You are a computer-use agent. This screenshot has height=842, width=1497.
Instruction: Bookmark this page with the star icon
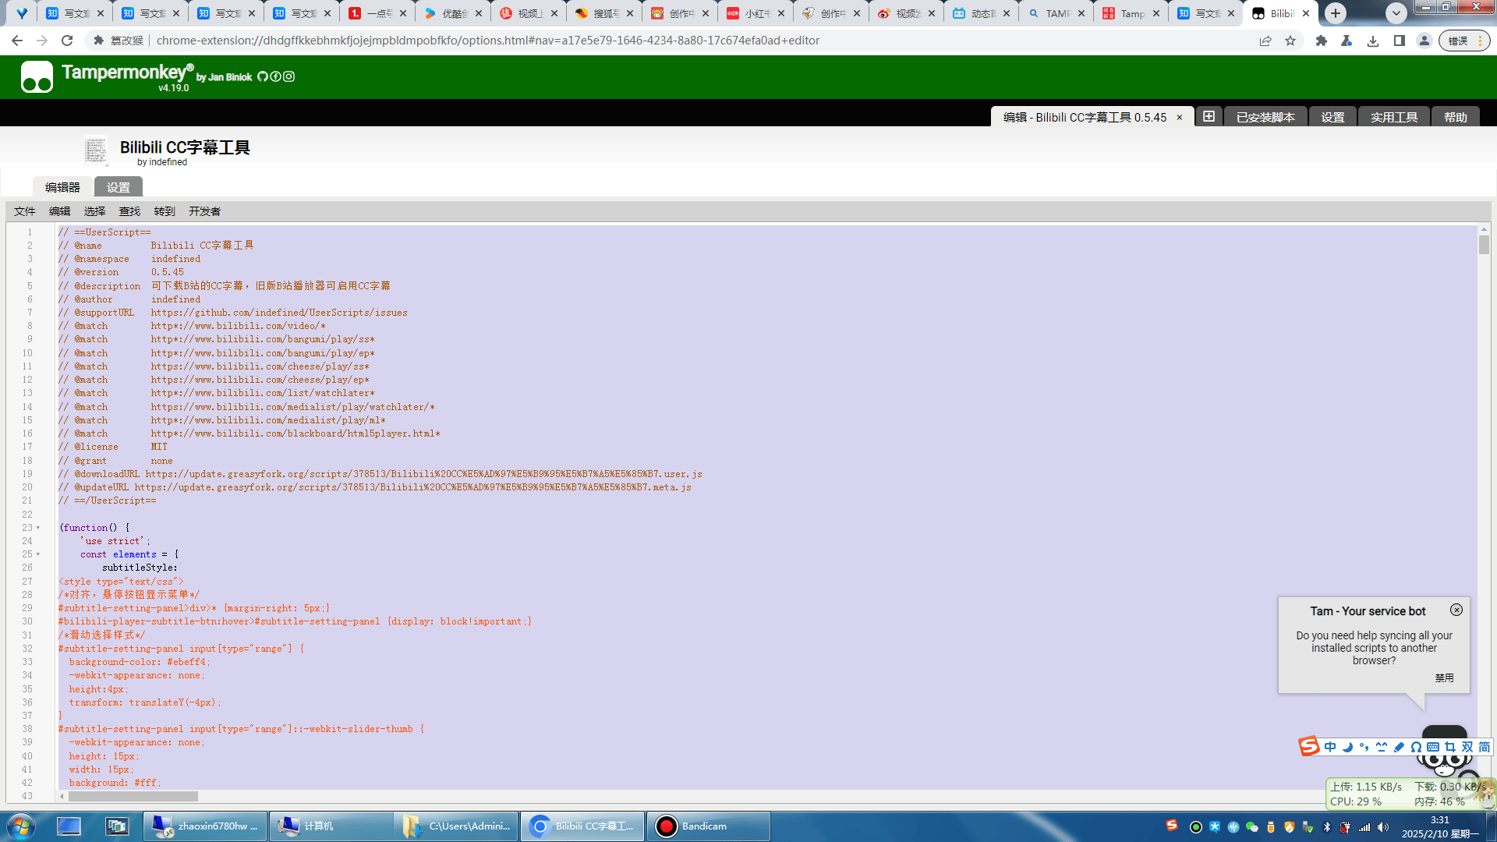pos(1290,41)
